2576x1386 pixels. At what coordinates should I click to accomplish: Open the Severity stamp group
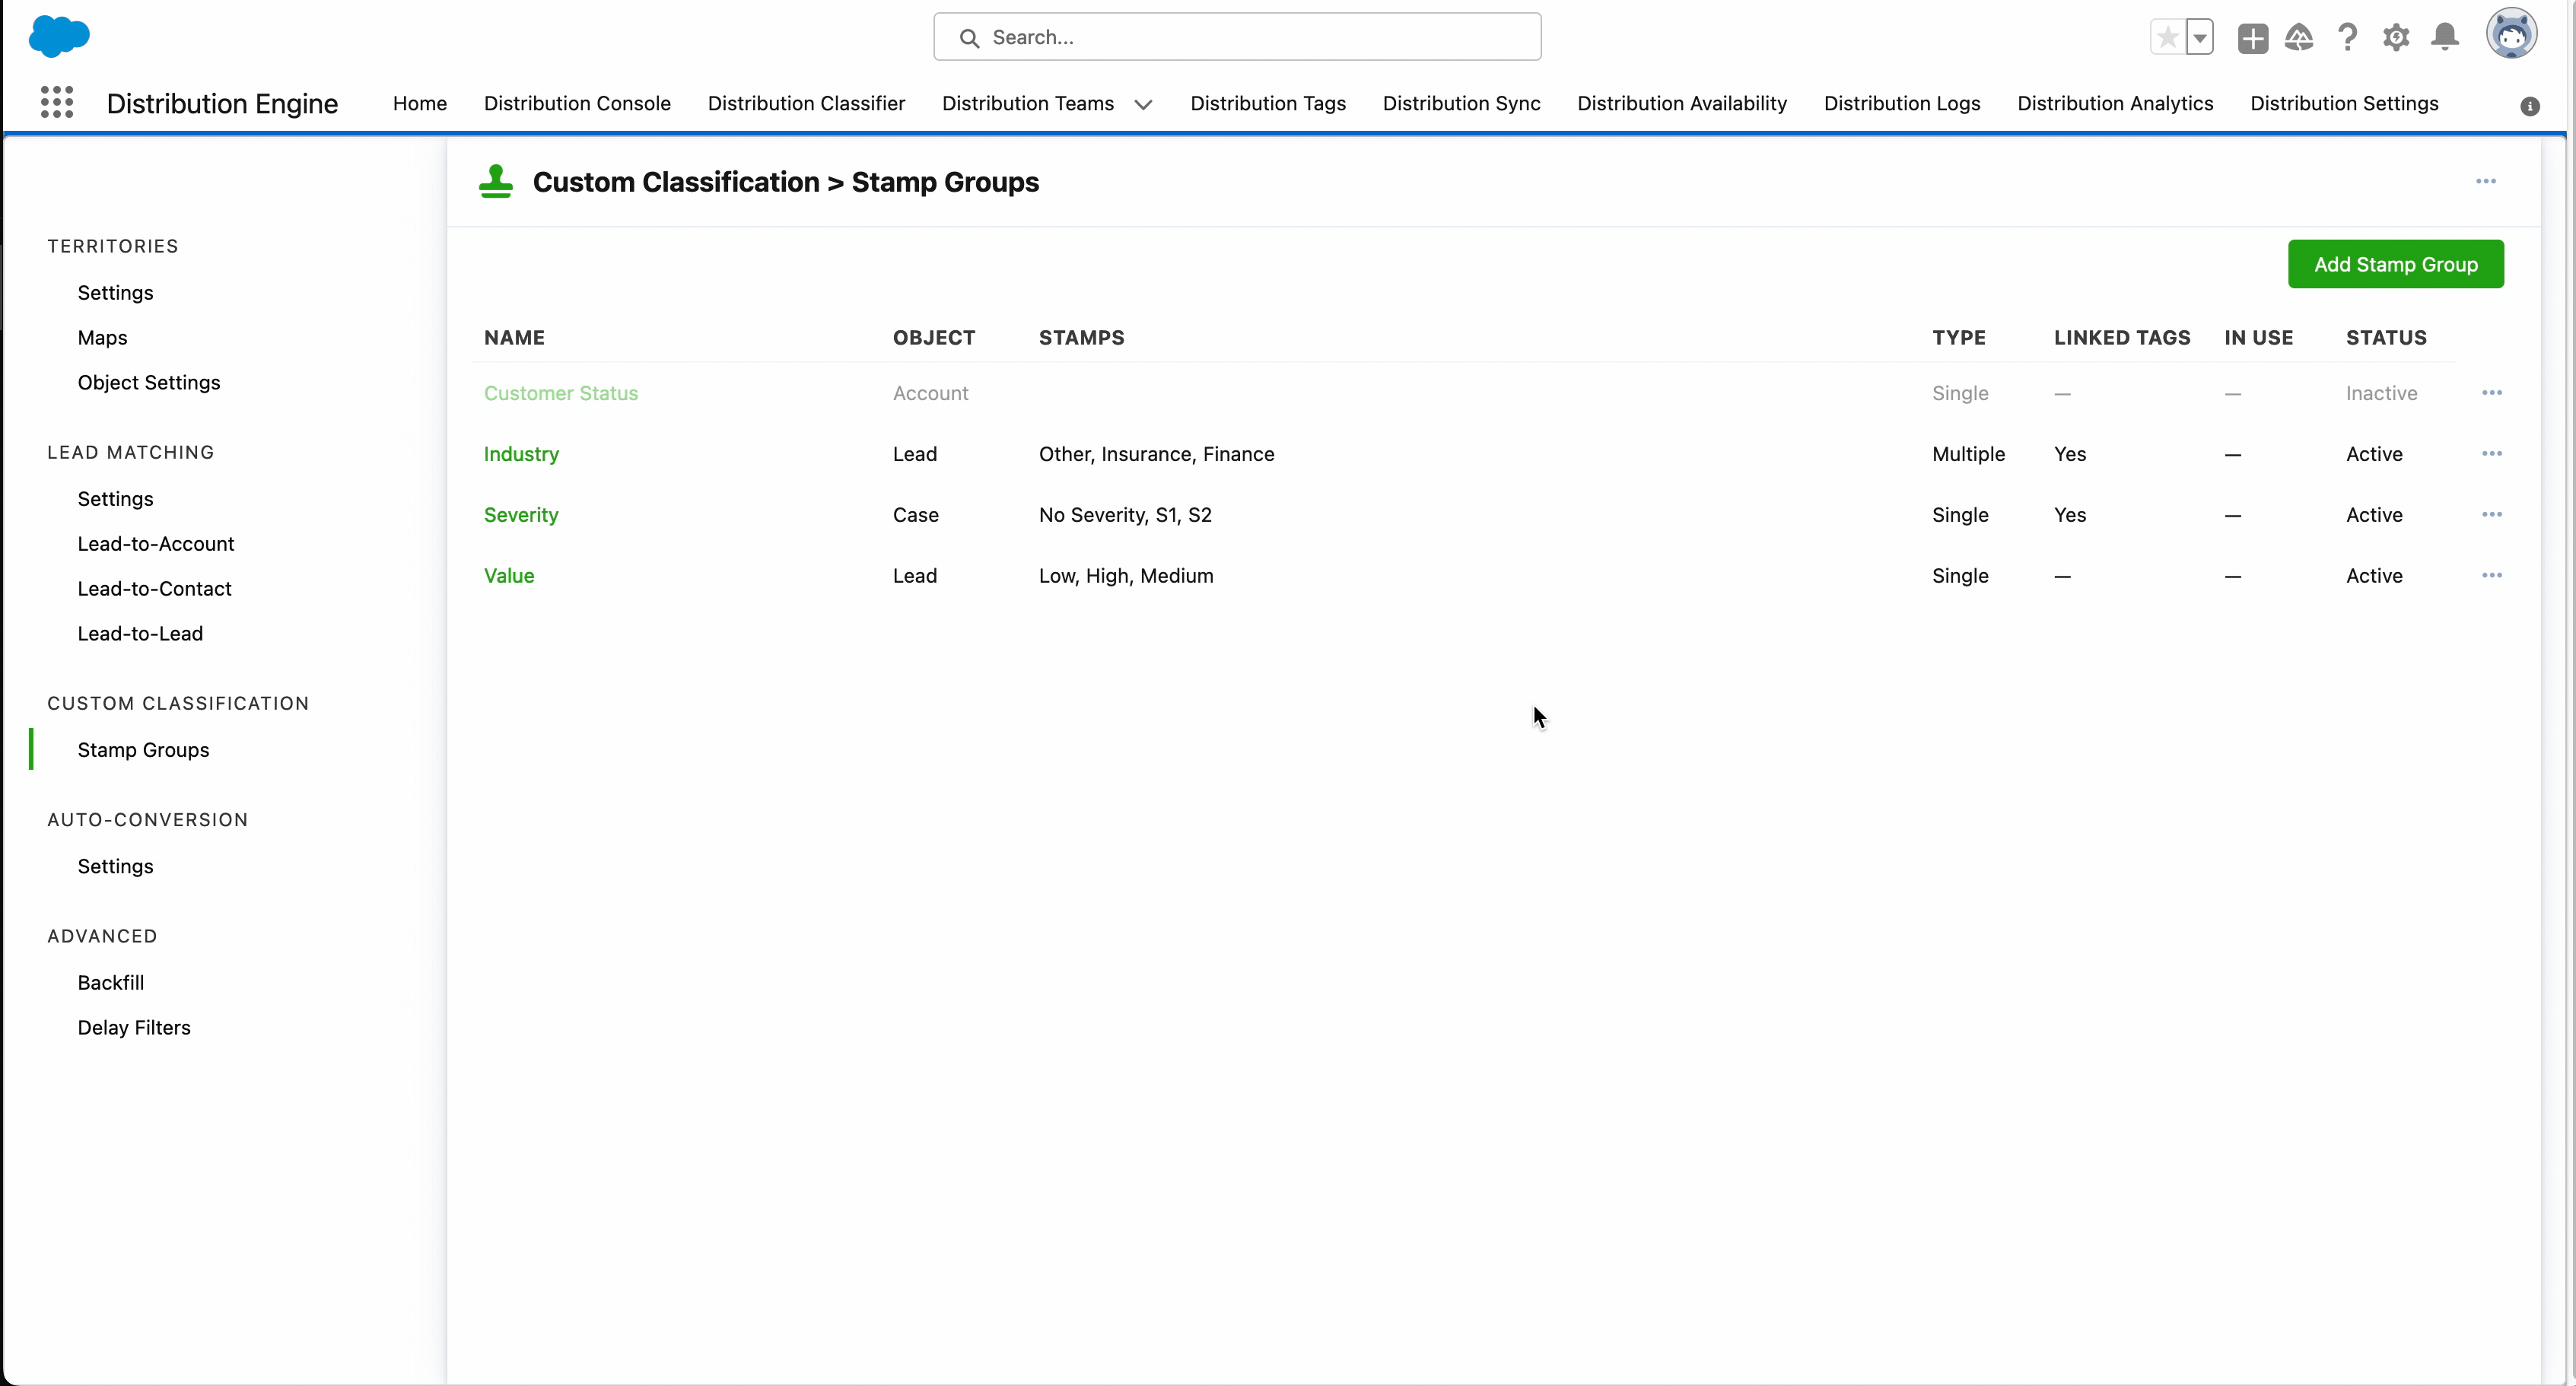point(521,515)
